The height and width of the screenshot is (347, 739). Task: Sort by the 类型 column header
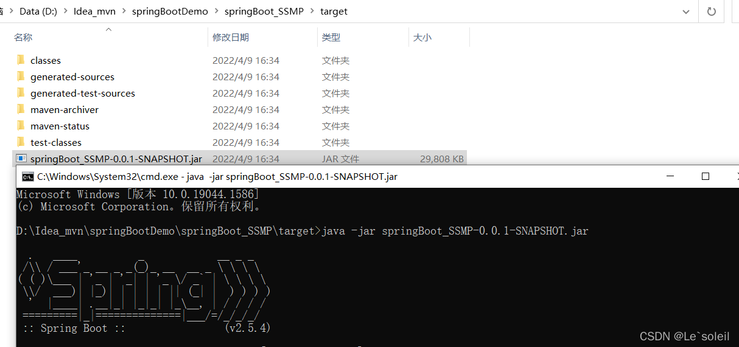click(x=331, y=37)
